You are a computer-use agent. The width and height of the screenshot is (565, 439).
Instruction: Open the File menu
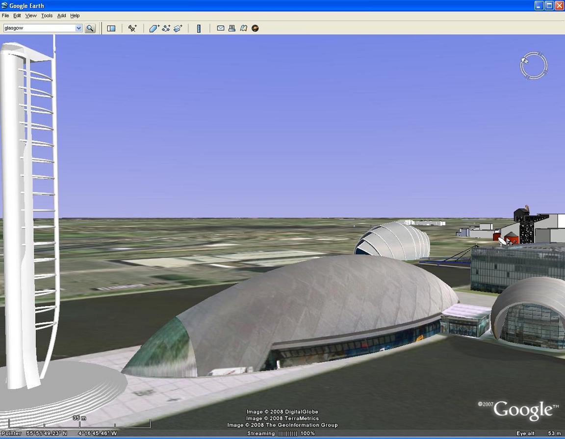pos(5,16)
